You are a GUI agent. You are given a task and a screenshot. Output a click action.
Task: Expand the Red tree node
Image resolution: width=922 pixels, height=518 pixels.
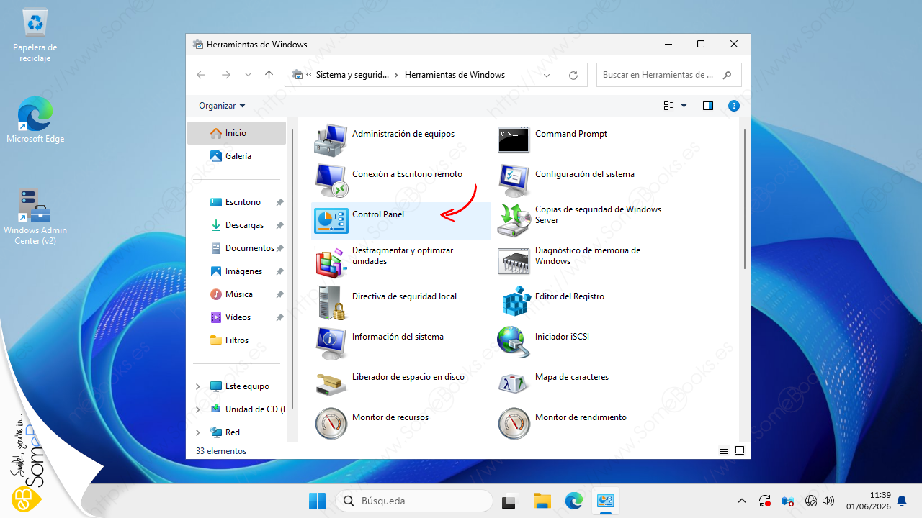coord(198,432)
